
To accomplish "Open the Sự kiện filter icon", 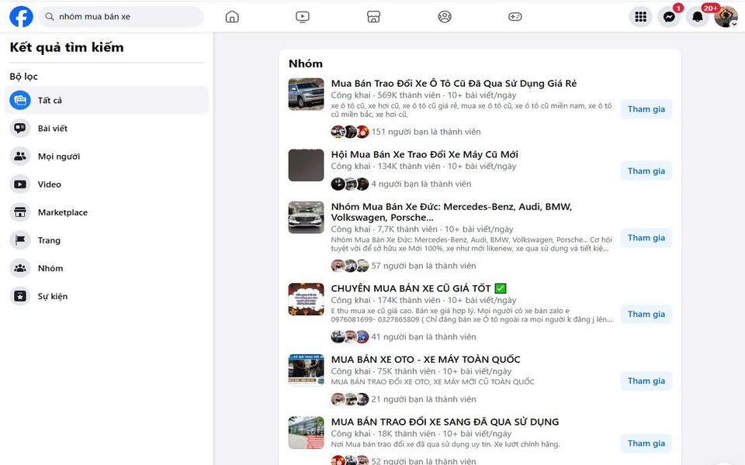I will (x=20, y=295).
